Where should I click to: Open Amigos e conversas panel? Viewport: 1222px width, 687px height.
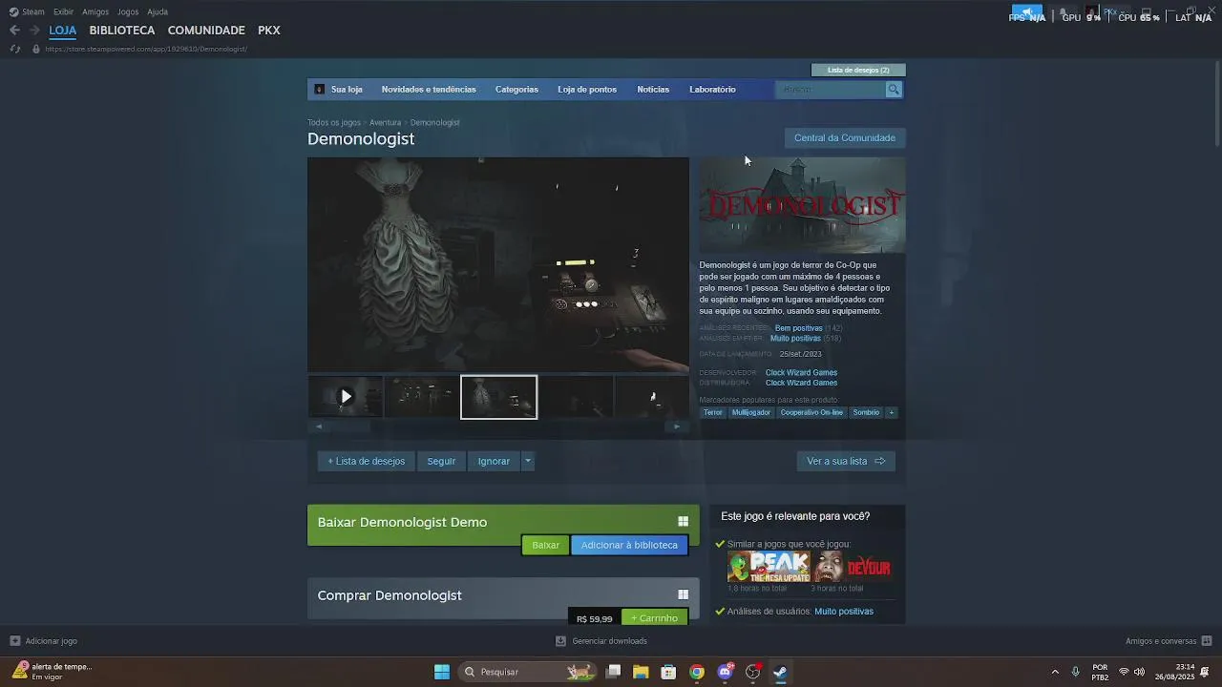(x=1169, y=641)
